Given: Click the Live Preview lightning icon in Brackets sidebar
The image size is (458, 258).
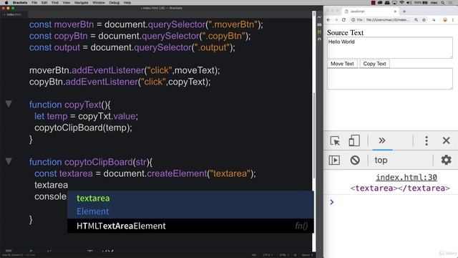Looking at the screenshot, I should 319,17.
